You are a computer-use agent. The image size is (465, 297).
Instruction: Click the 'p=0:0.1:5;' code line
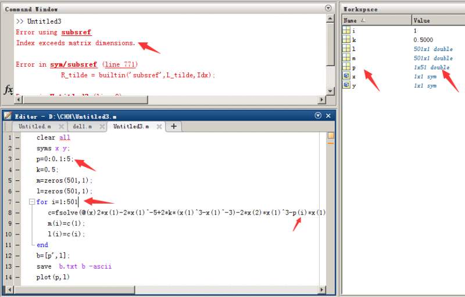pos(55,159)
